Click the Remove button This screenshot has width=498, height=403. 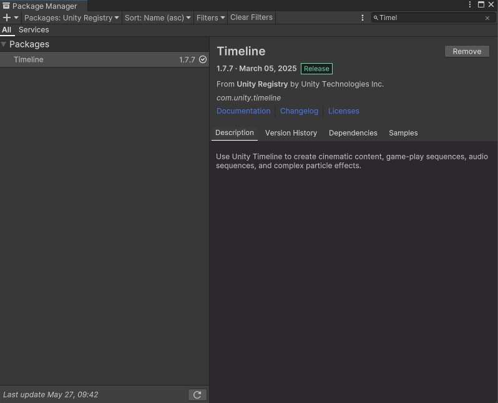click(467, 51)
